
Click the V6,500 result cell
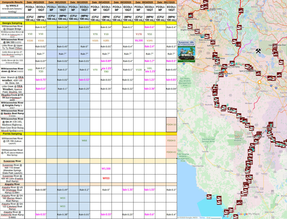(139, 40)
